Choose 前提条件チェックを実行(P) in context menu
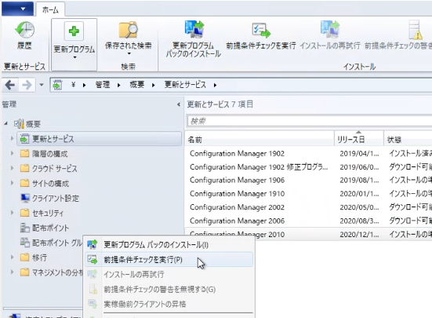The width and height of the screenshot is (432, 318). pyautogui.click(x=169, y=260)
